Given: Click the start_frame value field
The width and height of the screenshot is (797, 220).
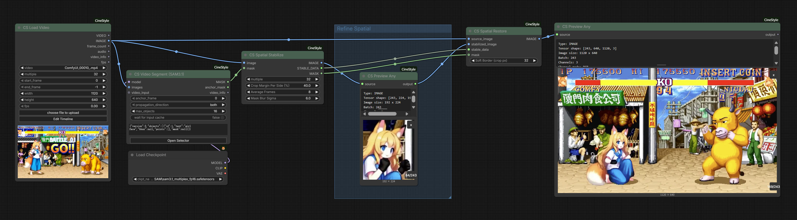Looking at the screenshot, I should (63, 80).
